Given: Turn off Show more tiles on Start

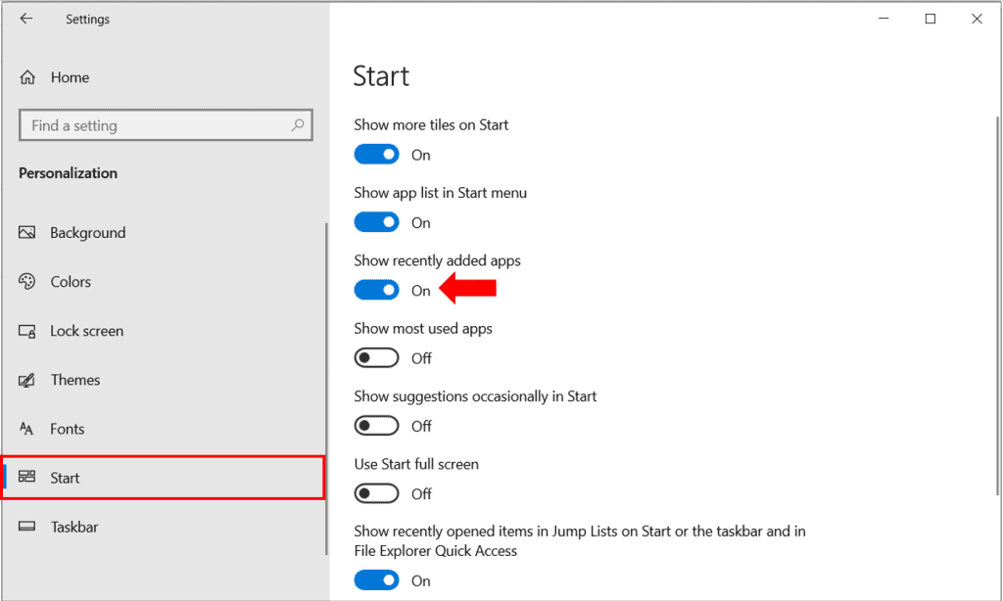Looking at the screenshot, I should point(376,155).
